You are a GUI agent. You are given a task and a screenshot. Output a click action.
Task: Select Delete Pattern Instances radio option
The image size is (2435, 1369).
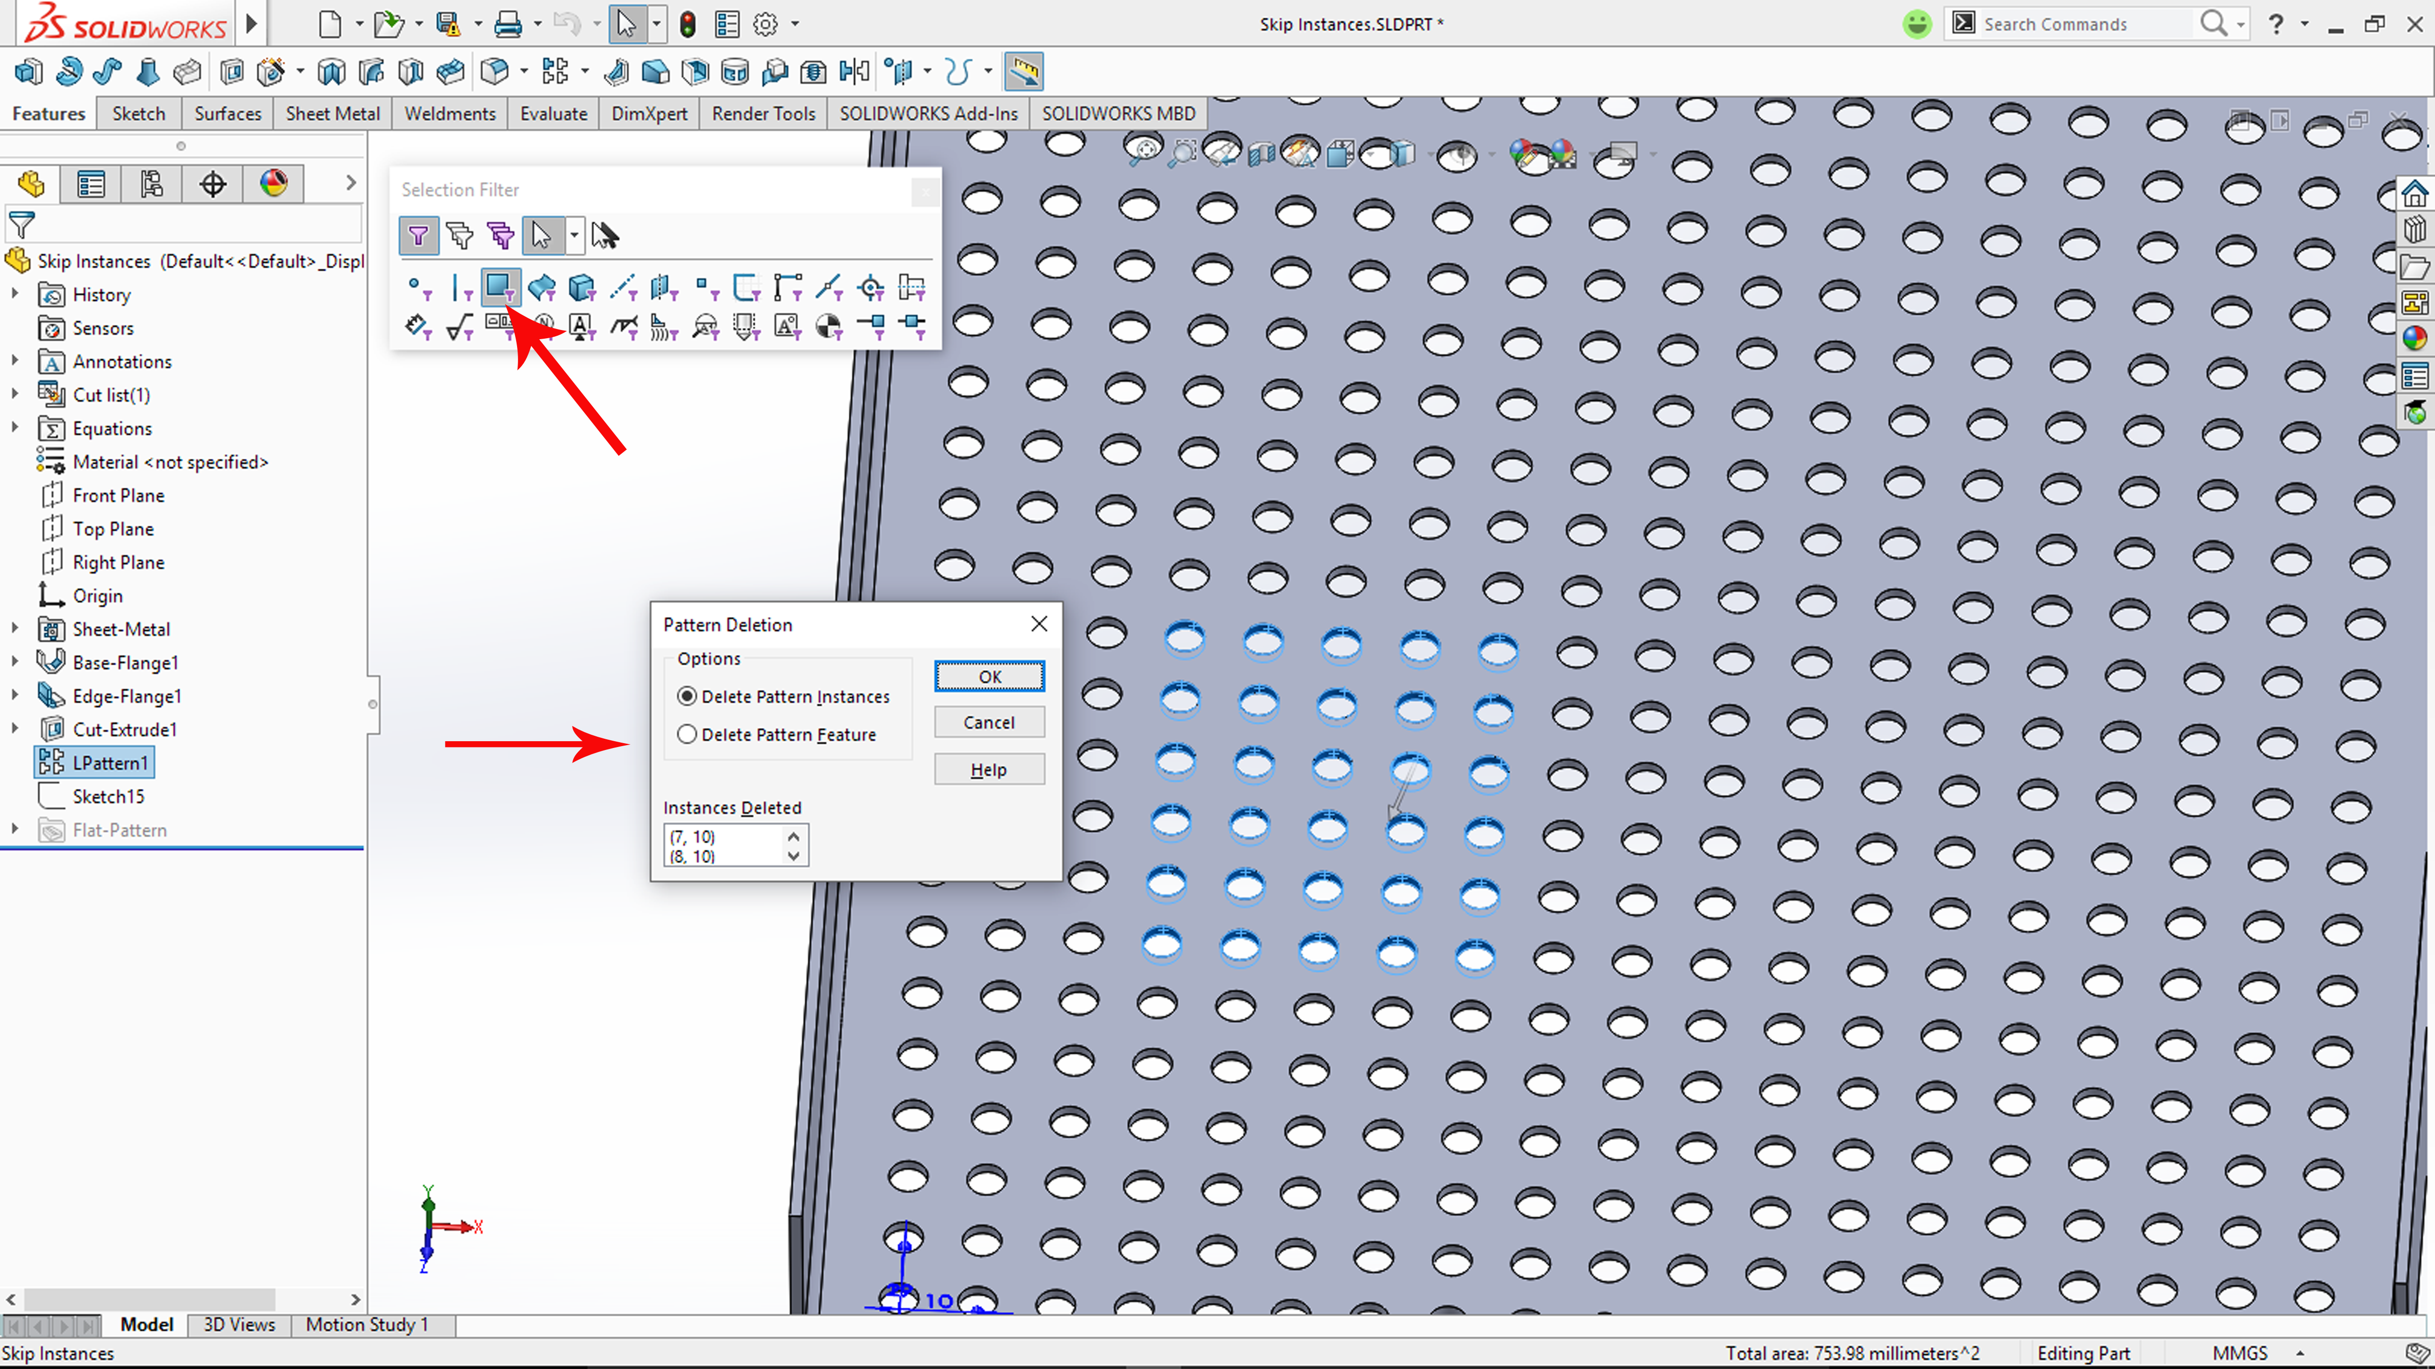point(687,696)
